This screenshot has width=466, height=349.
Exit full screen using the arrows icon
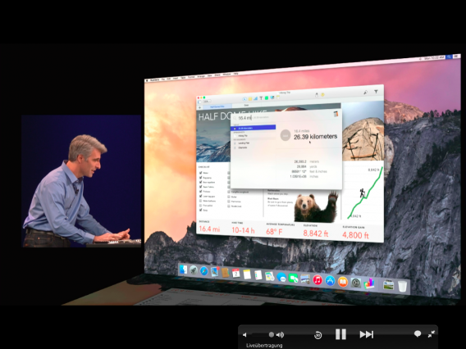point(432,334)
